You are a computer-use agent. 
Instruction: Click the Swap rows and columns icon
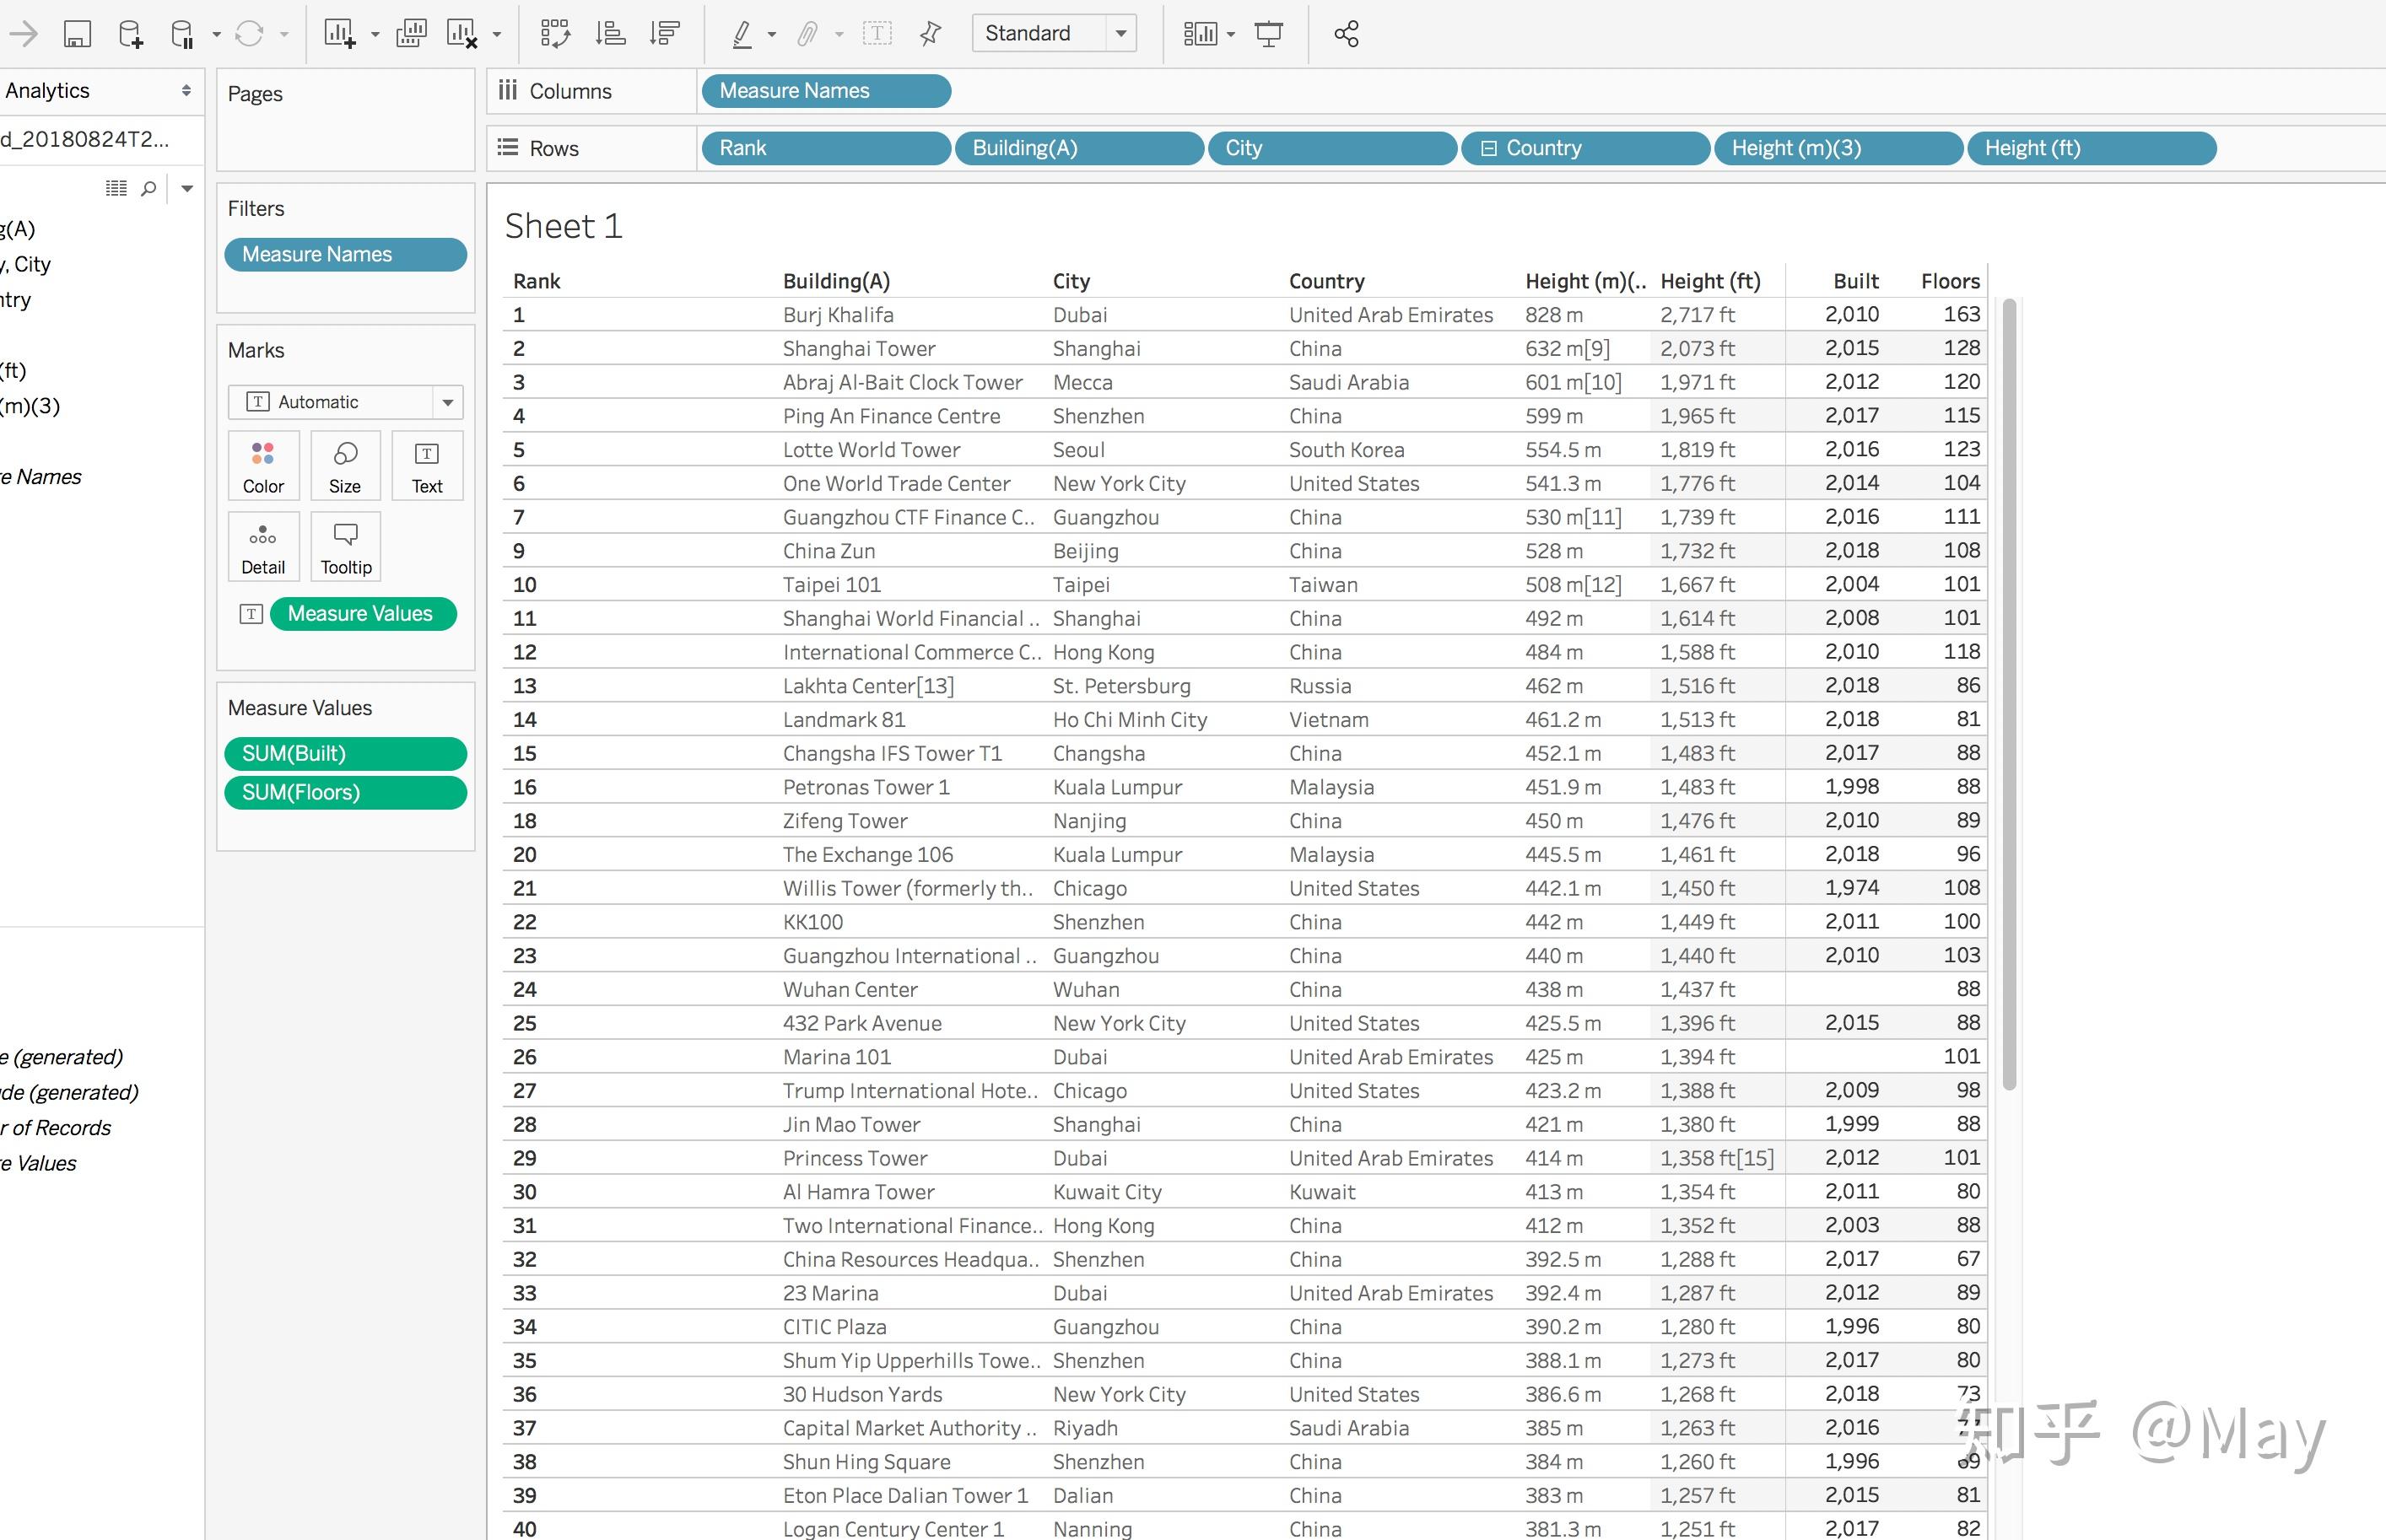click(x=555, y=34)
